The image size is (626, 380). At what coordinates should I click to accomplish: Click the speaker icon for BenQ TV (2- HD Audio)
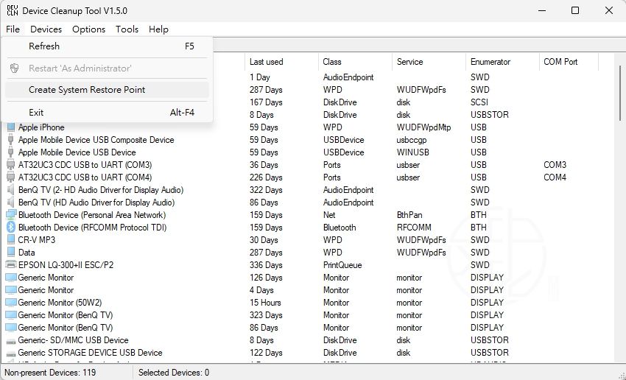click(x=10, y=190)
